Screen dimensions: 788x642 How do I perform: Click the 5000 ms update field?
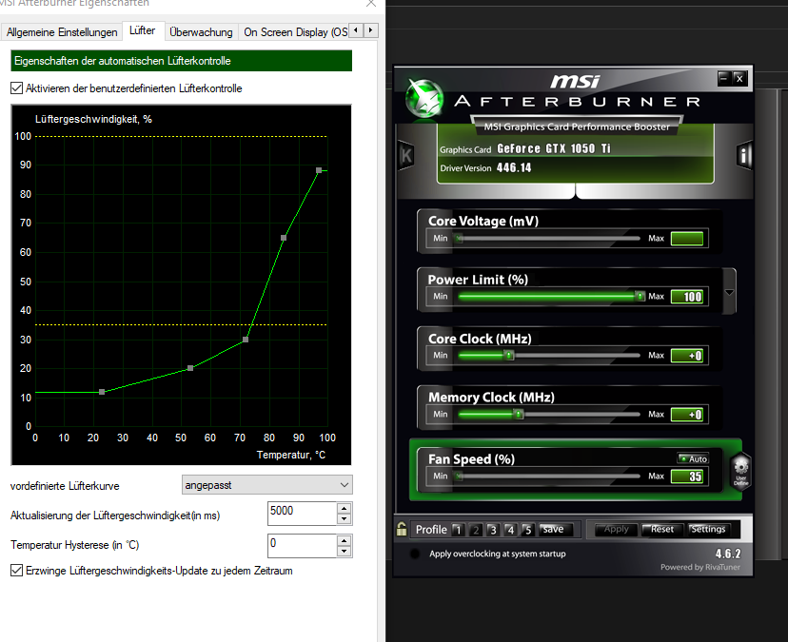tap(302, 514)
